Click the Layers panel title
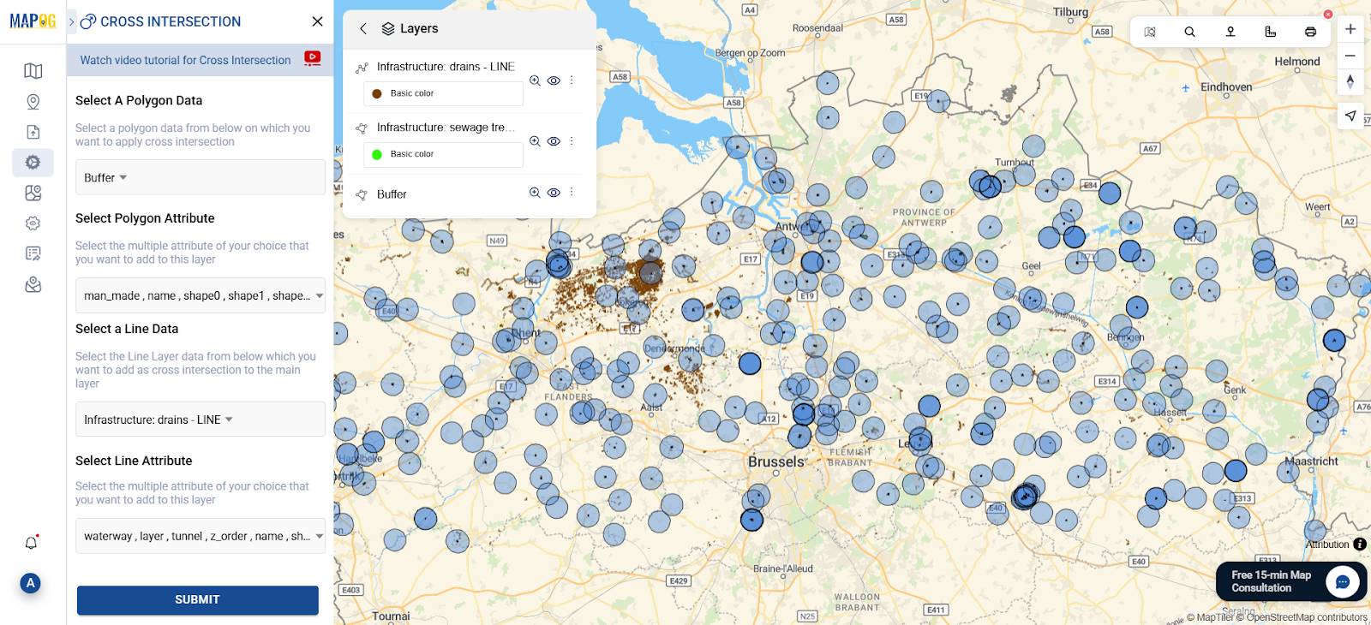The width and height of the screenshot is (1371, 625). [x=419, y=28]
